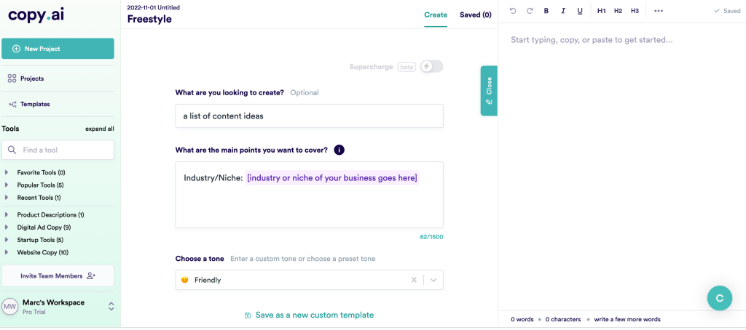The height and width of the screenshot is (330, 746).
Task: Select the Create tab
Action: [x=436, y=15]
